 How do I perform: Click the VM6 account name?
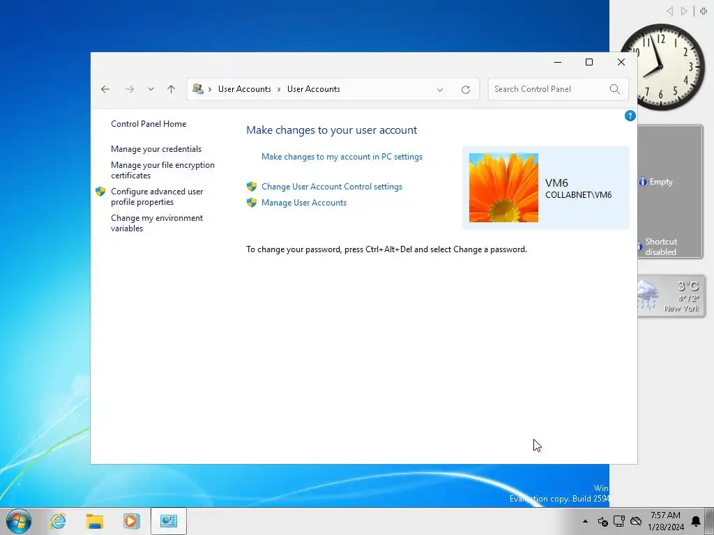click(x=556, y=183)
